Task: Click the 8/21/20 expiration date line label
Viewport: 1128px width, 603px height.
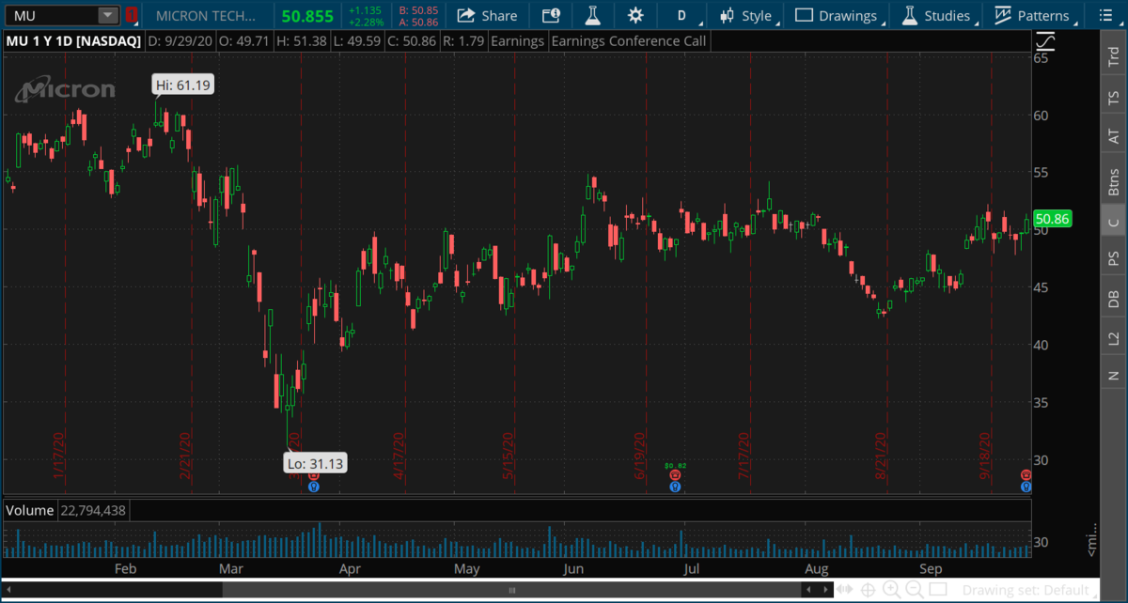Action: 883,456
